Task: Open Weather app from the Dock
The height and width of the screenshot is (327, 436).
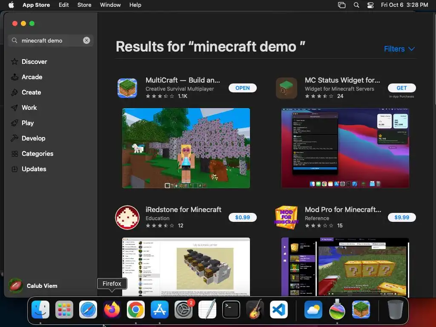Action: click(313, 310)
